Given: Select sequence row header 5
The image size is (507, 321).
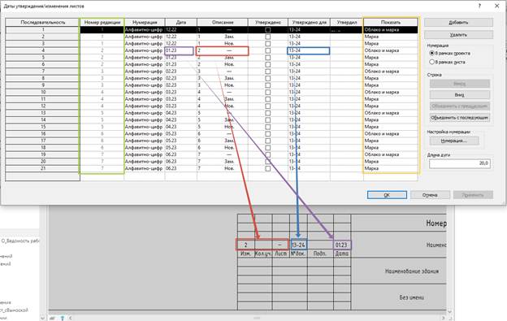Looking at the screenshot, I should pos(43,58).
